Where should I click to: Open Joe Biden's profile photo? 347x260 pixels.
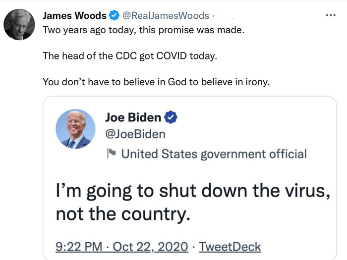[x=75, y=129]
